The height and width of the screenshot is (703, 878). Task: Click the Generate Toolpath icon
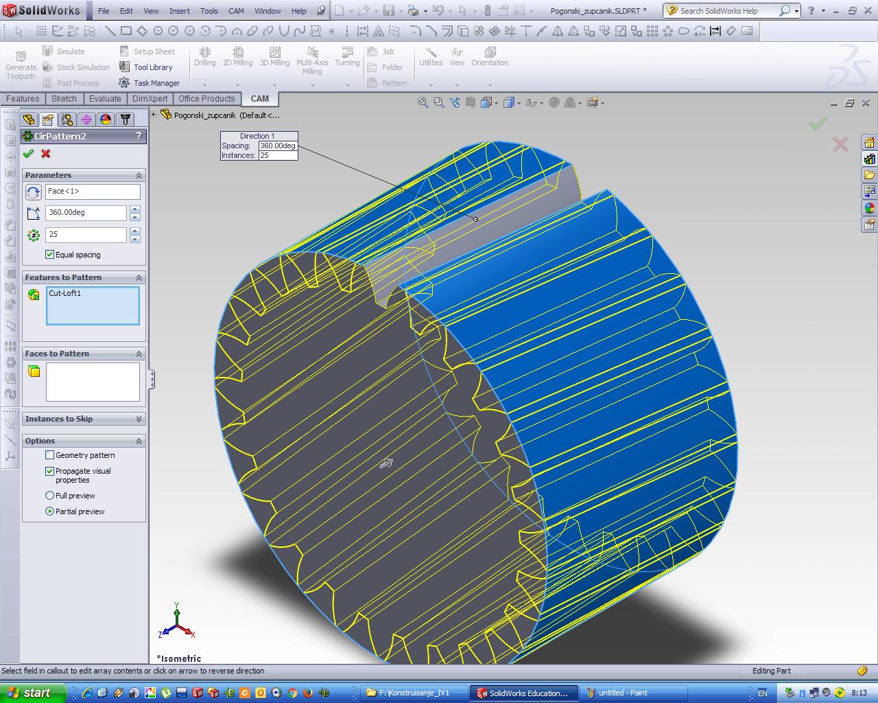point(21,56)
